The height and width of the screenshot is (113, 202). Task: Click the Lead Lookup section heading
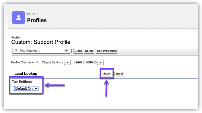pyautogui.click(x=26, y=73)
